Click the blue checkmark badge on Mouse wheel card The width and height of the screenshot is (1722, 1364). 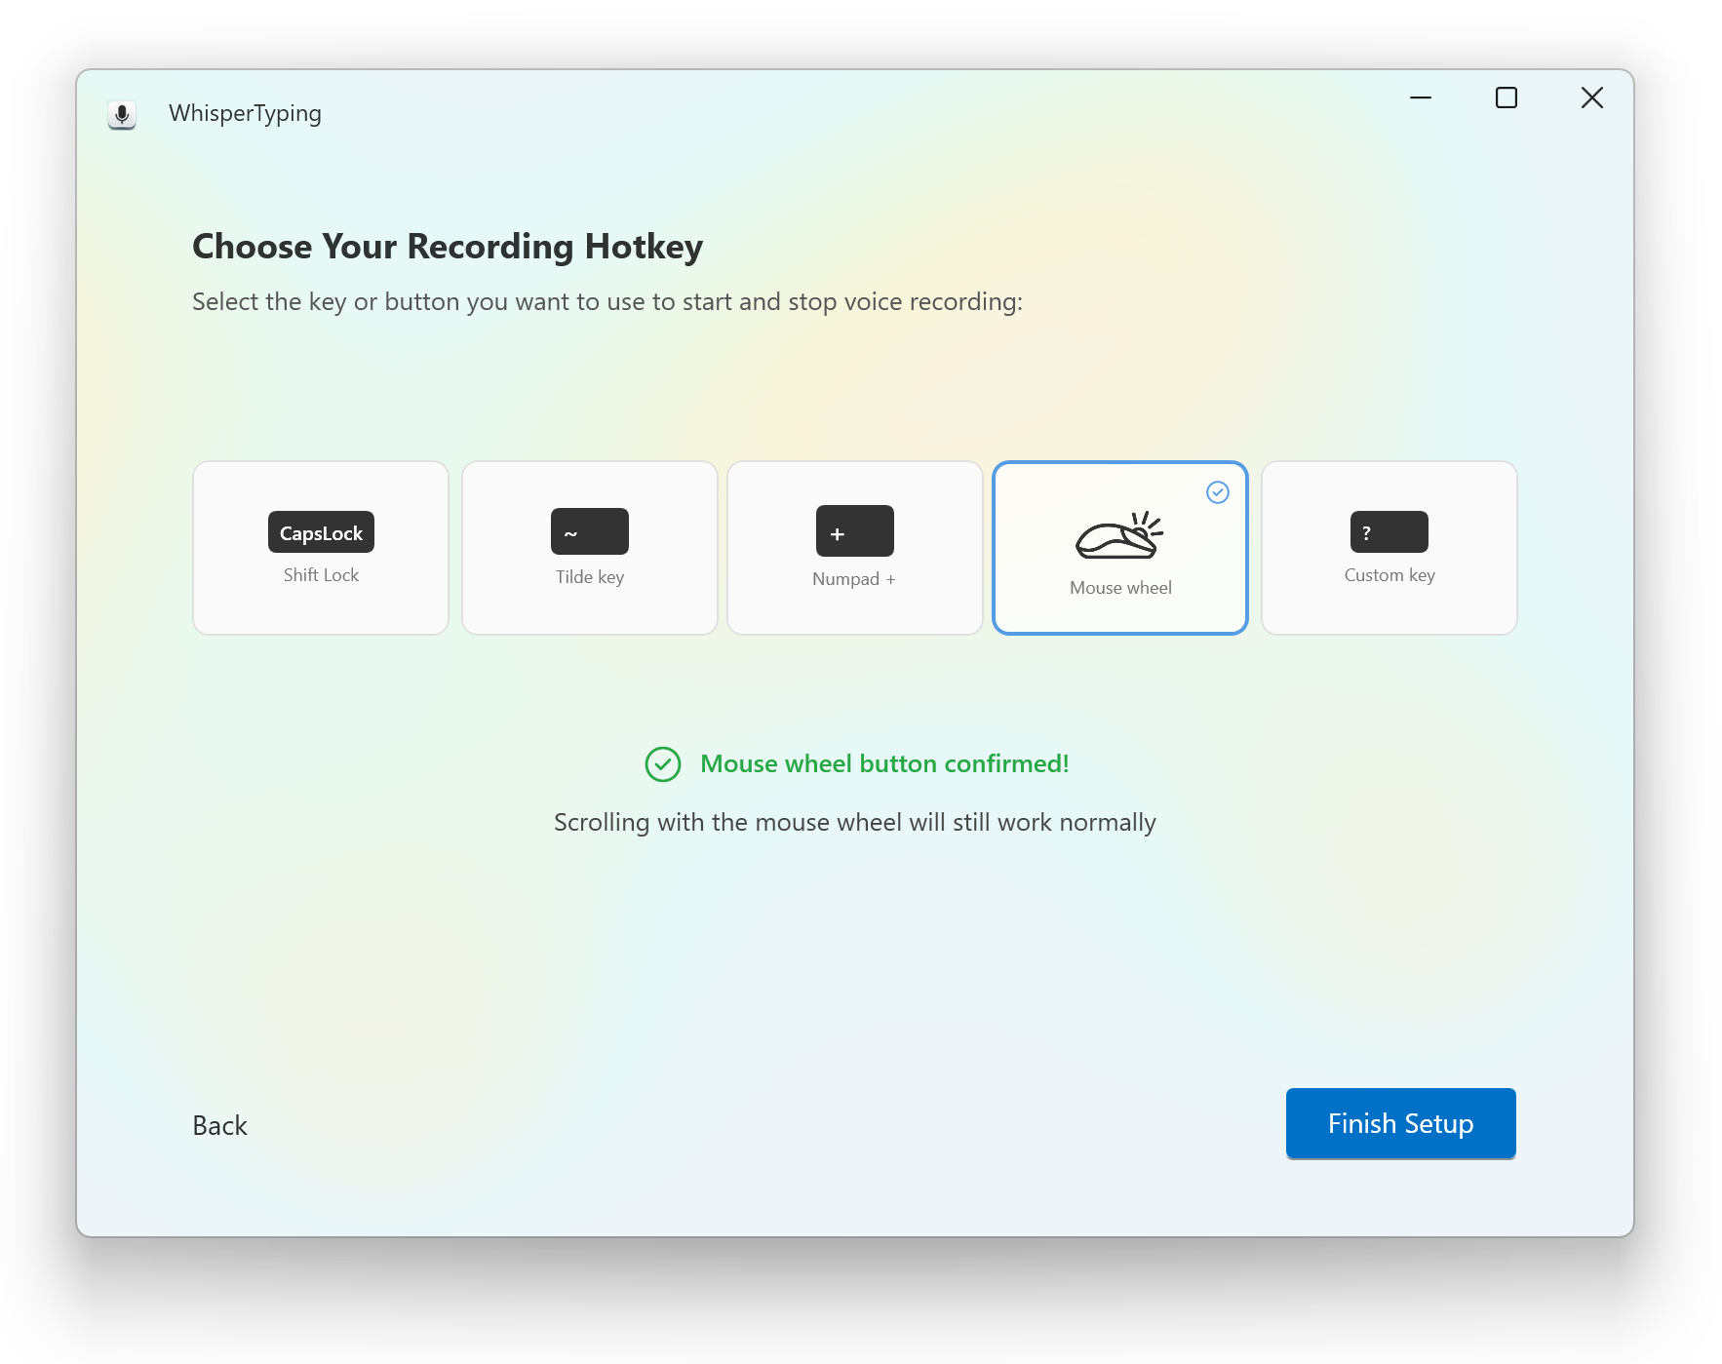1217,493
